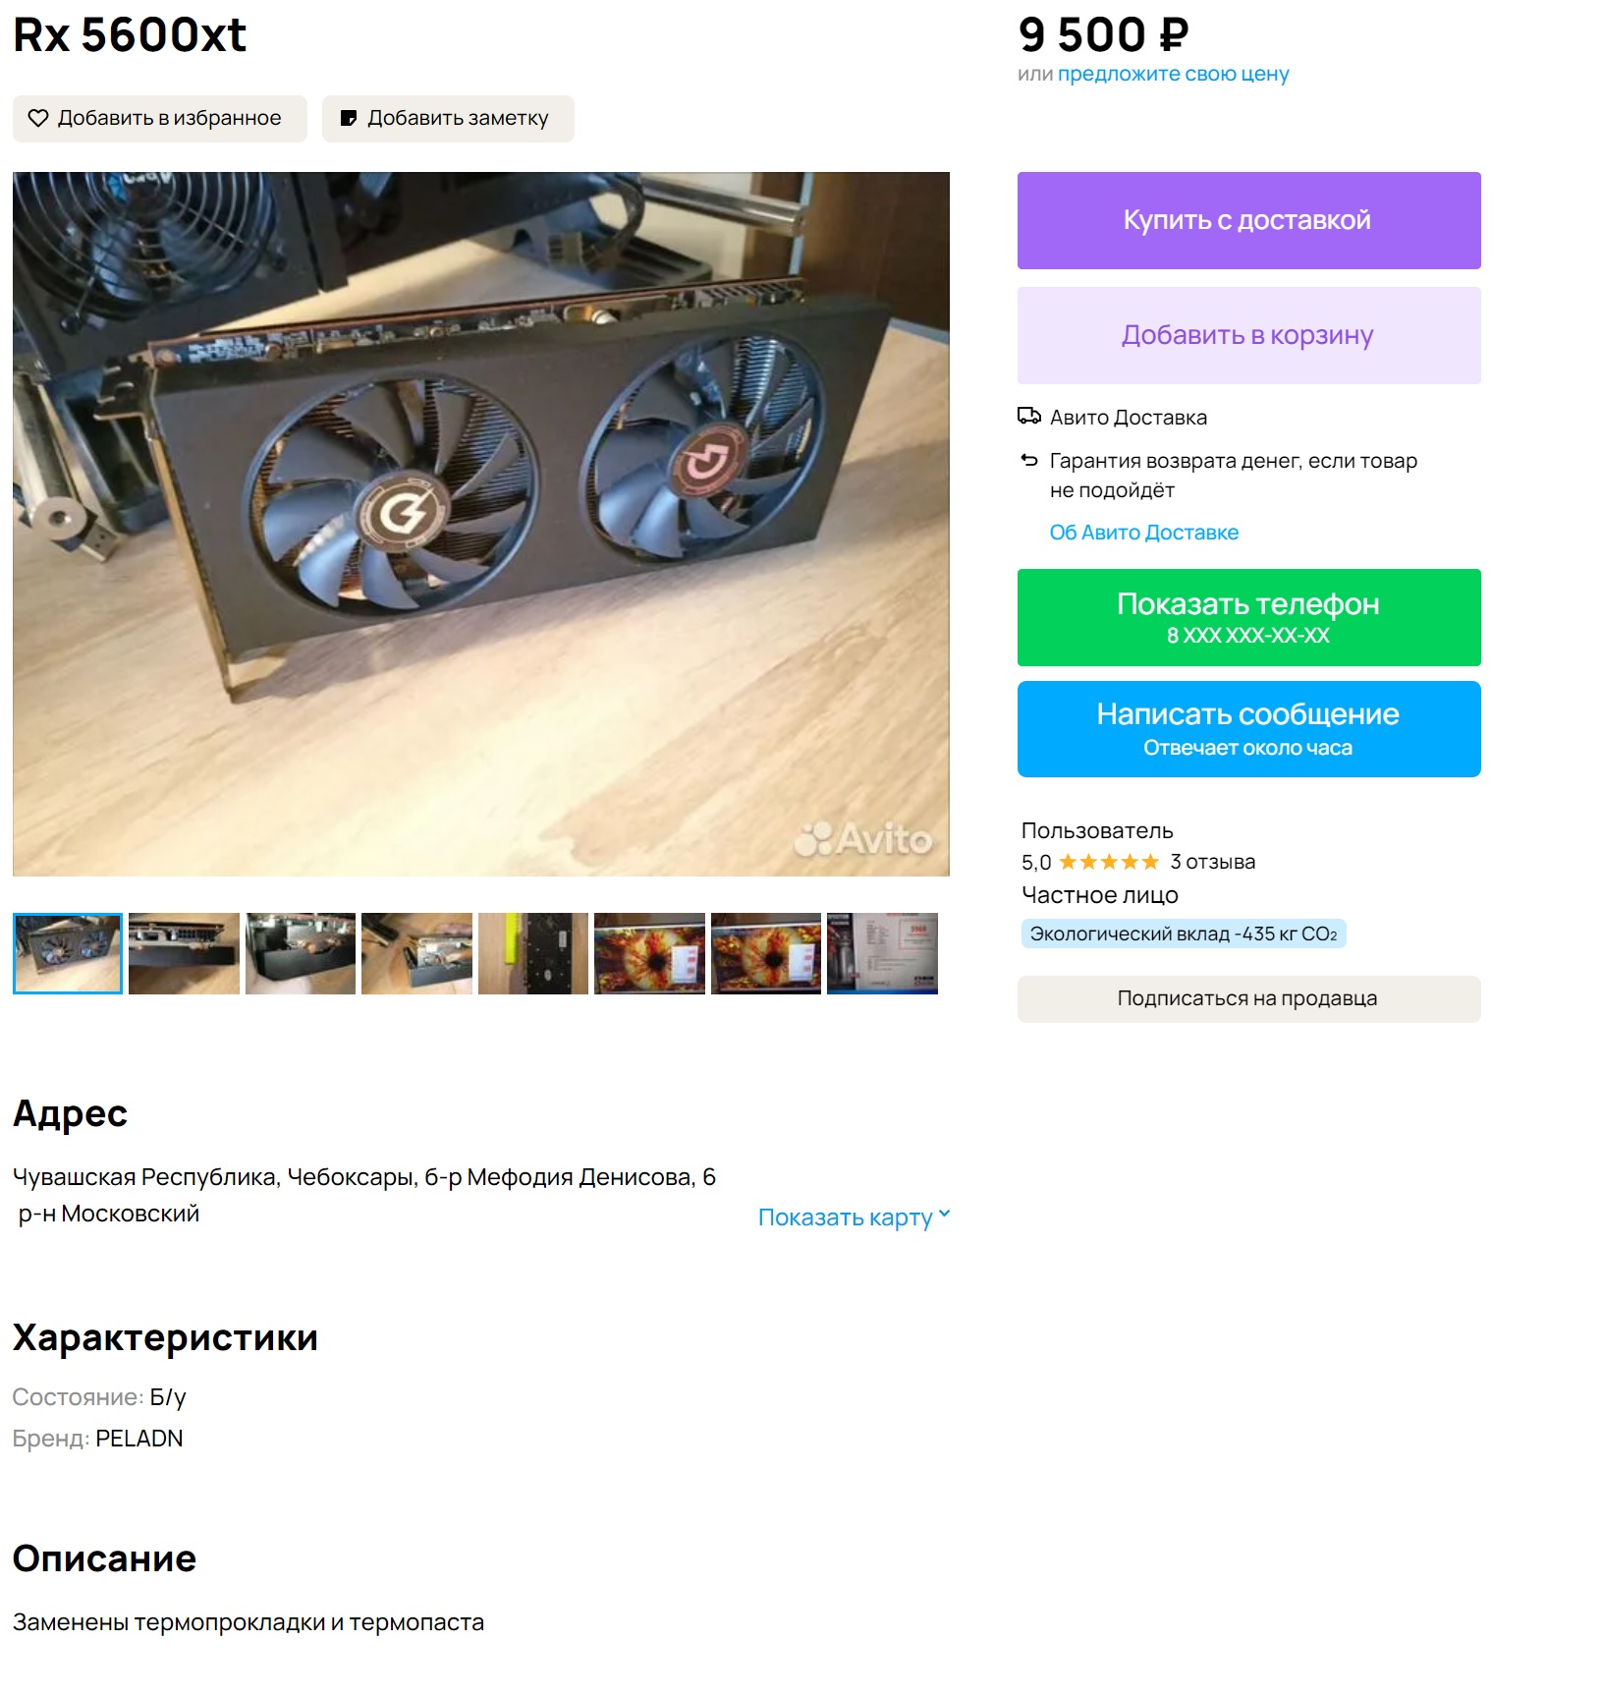Reveal number via Показать телефон
This screenshot has height=1698, width=1602.
coord(1248,617)
